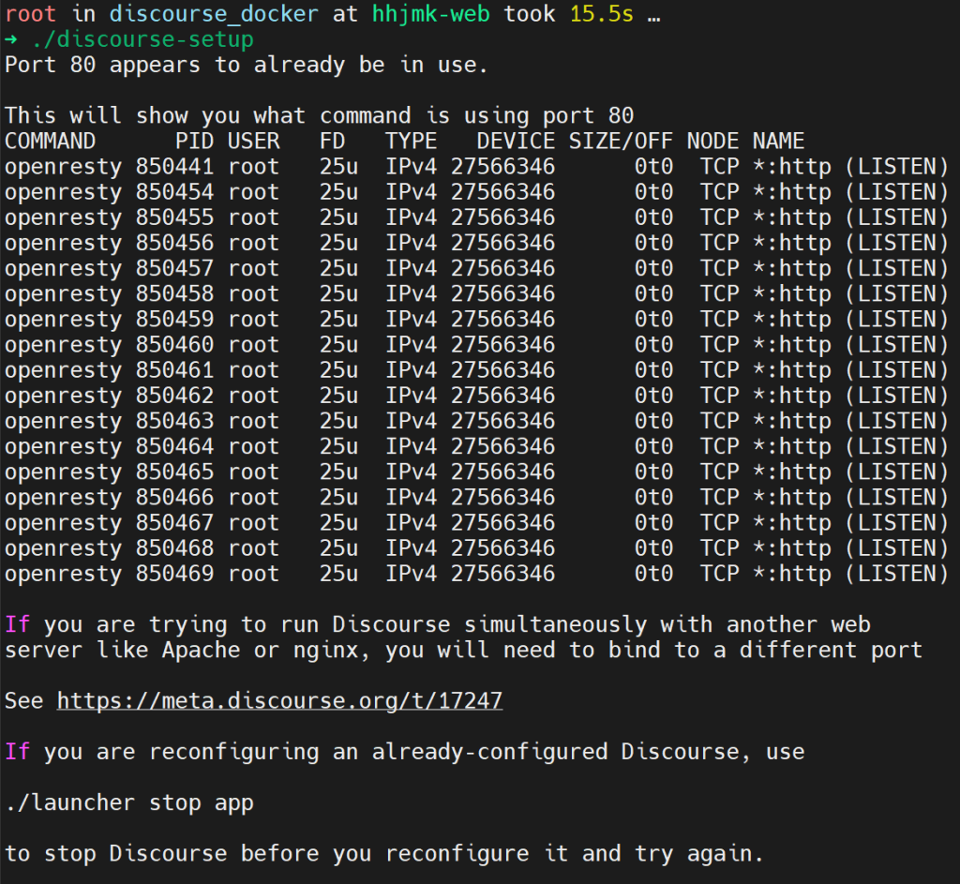The width and height of the screenshot is (960, 884).
Task: Select PID 850463 in the list
Action: pos(174,421)
